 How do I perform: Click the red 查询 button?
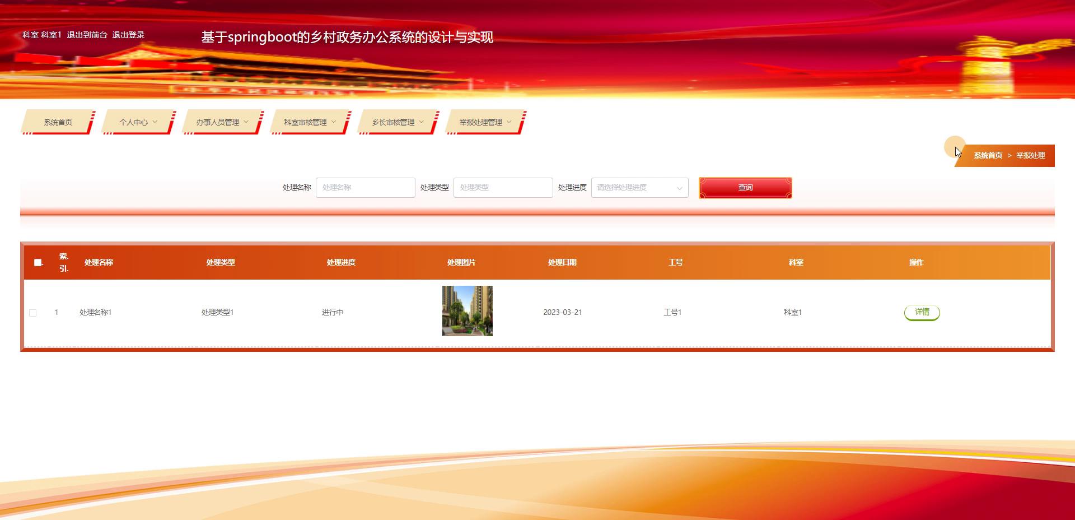coord(745,188)
